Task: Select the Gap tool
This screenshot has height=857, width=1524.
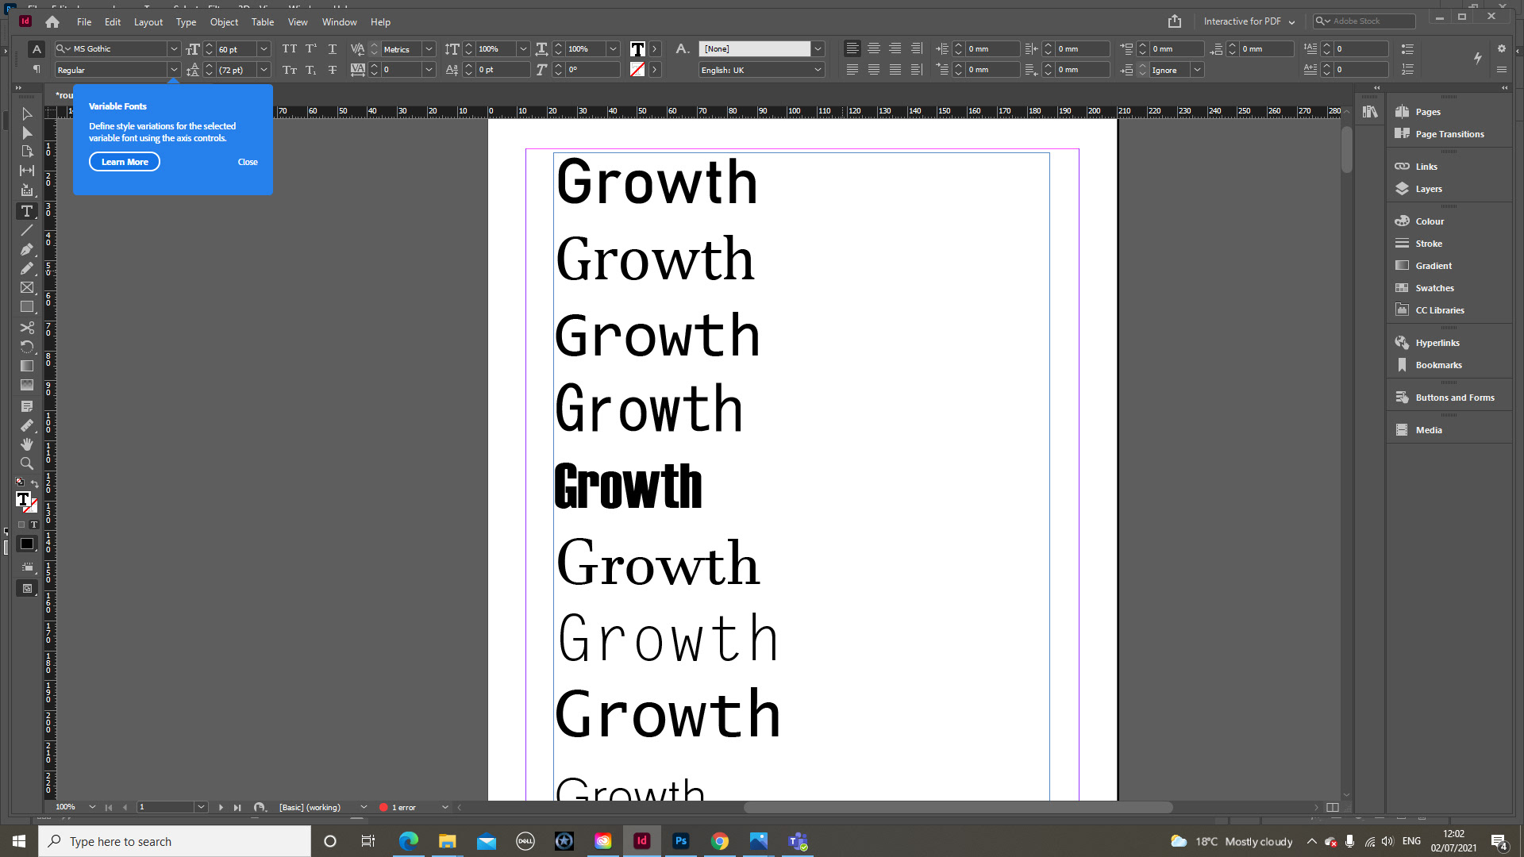Action: click(26, 171)
